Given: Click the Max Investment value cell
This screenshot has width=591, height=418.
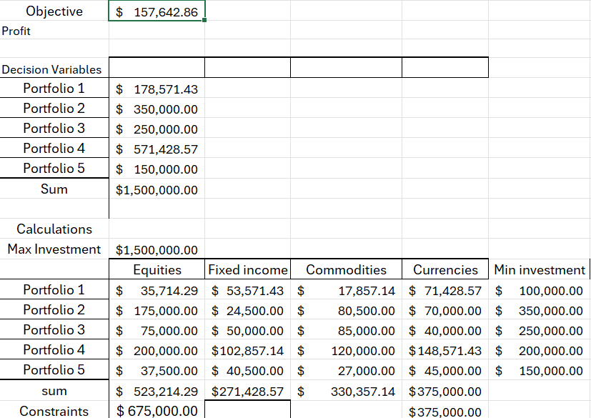Looking at the screenshot, I should (157, 249).
